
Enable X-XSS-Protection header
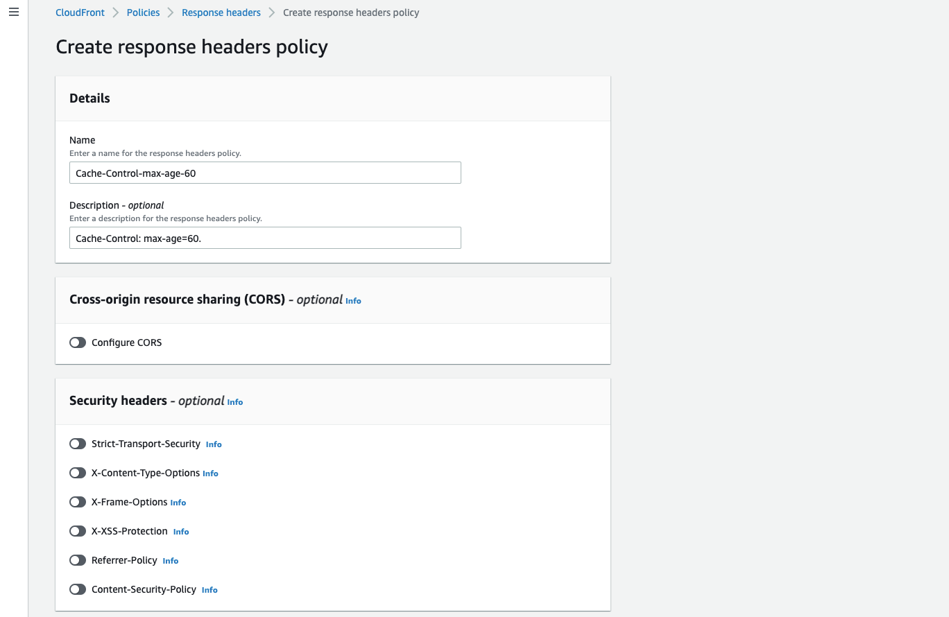(x=77, y=530)
